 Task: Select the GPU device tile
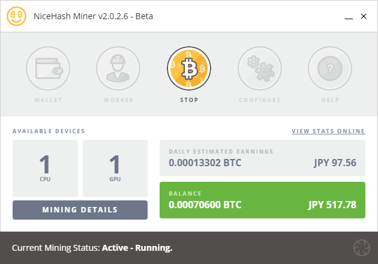coord(115,168)
